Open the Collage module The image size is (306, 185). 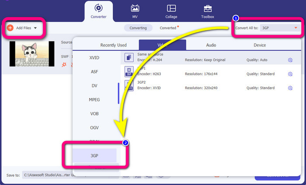pos(171,11)
